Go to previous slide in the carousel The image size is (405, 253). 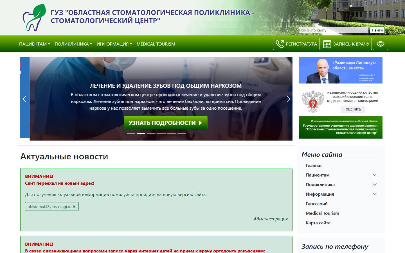point(24,99)
